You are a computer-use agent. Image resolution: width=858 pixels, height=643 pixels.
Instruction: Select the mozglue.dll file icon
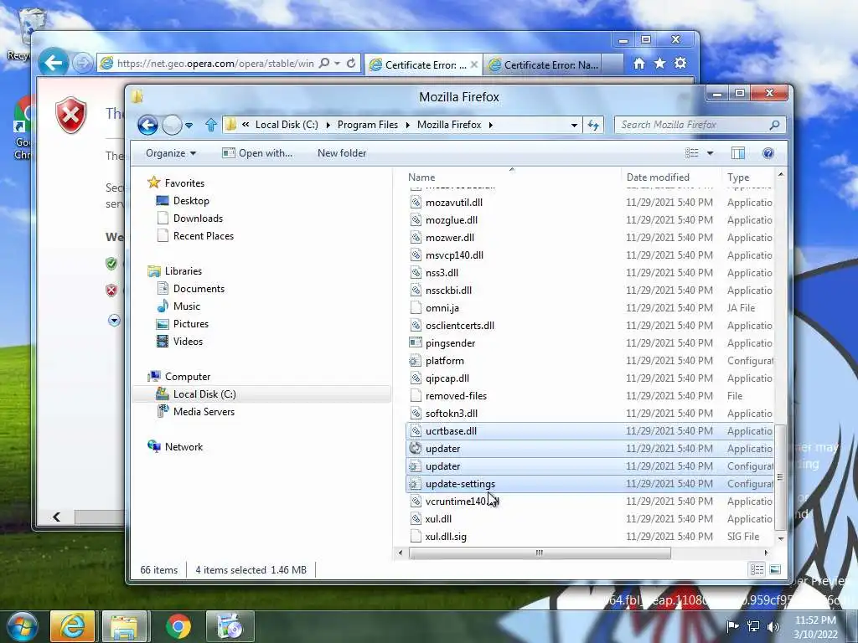click(x=416, y=220)
